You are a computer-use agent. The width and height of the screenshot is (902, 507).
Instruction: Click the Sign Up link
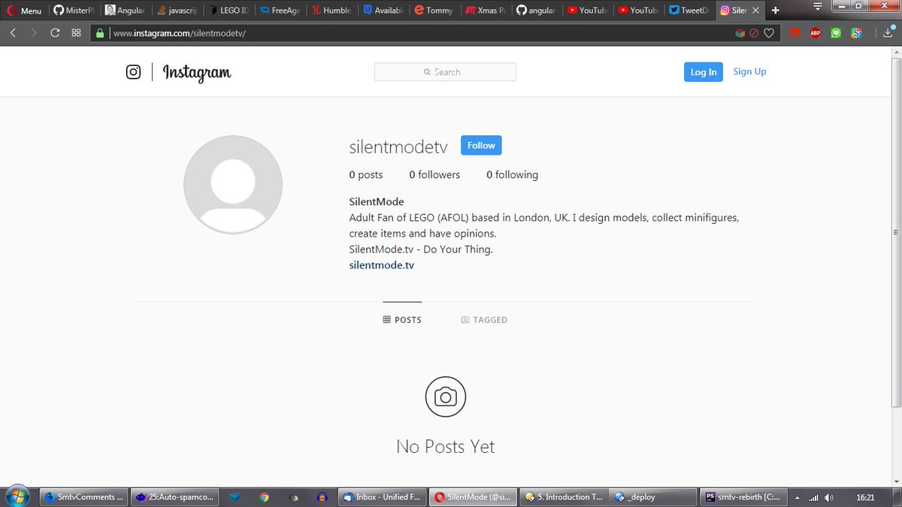[x=749, y=71]
